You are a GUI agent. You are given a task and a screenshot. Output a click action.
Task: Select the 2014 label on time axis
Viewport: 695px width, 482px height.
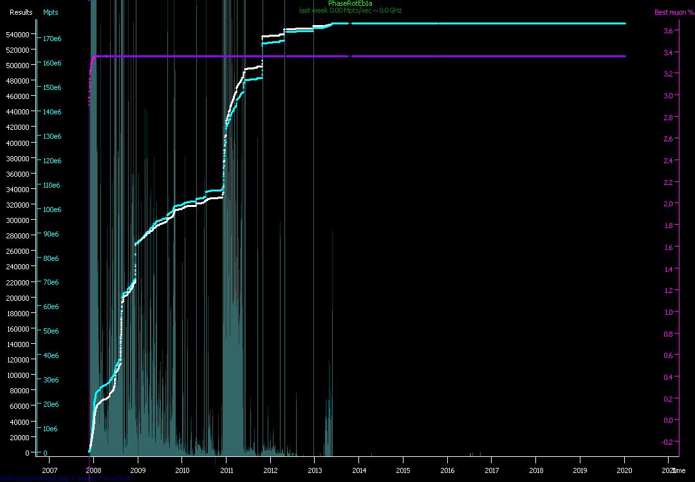(x=358, y=470)
